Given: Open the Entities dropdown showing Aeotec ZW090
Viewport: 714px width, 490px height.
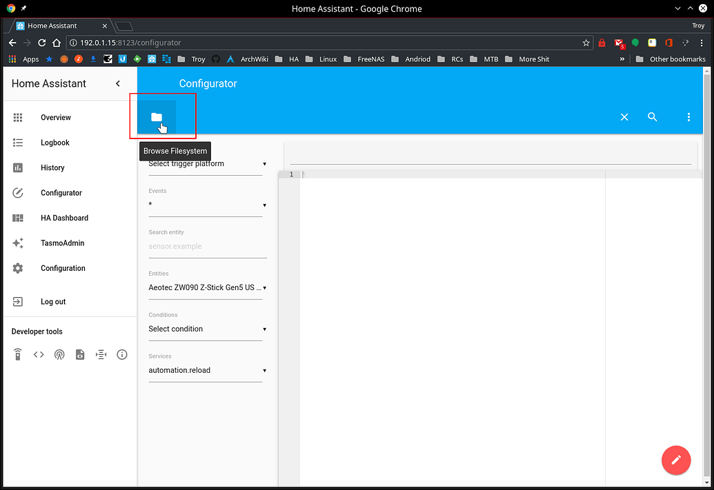Looking at the screenshot, I should (x=206, y=287).
